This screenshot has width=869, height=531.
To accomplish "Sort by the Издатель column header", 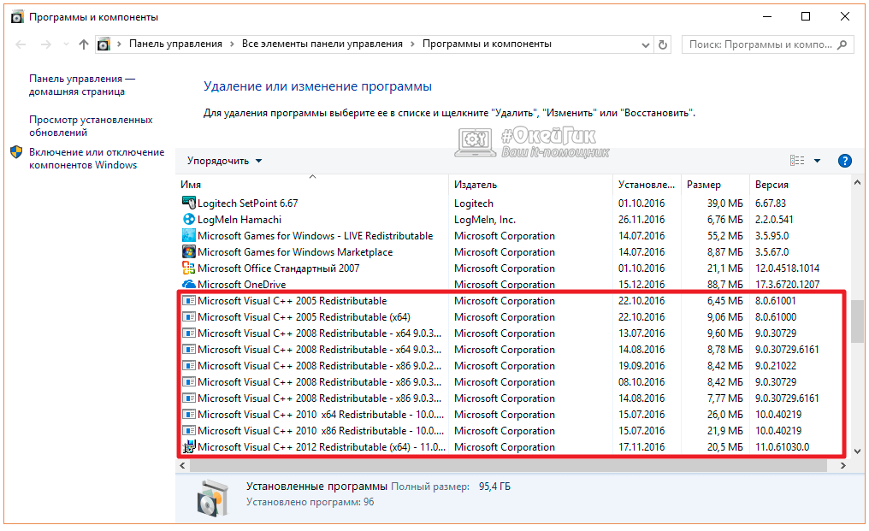I will tap(531, 185).
